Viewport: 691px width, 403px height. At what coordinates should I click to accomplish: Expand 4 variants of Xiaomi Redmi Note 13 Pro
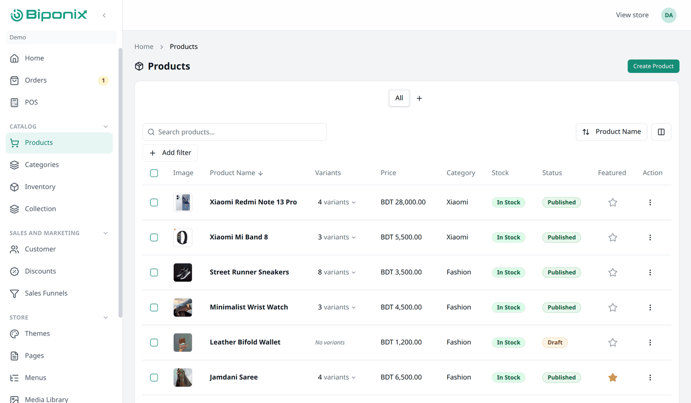coord(337,202)
